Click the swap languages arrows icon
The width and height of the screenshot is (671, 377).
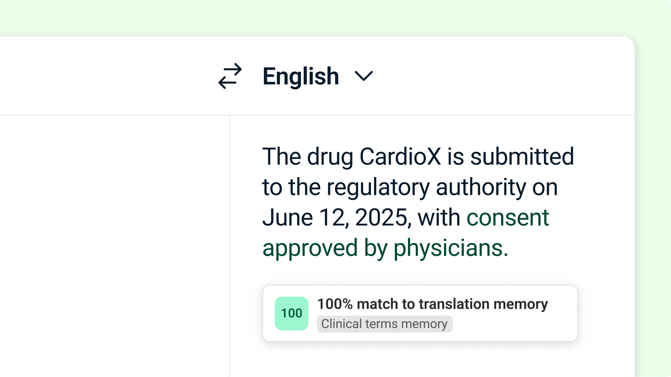pos(230,76)
